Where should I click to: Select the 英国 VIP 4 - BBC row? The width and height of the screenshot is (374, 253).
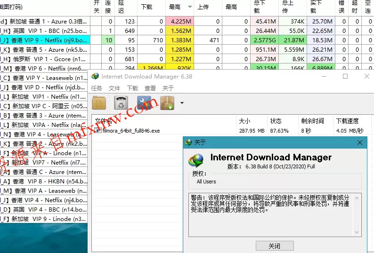44,210
